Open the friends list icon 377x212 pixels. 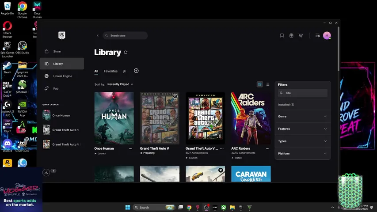[317, 36]
